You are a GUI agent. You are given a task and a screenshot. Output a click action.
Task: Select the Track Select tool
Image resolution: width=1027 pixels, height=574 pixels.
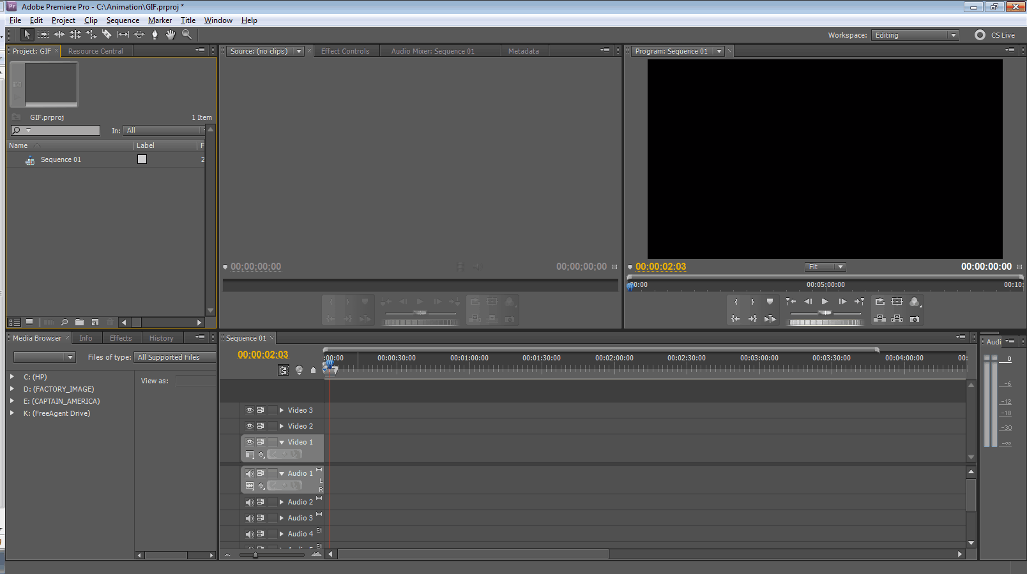pos(43,34)
